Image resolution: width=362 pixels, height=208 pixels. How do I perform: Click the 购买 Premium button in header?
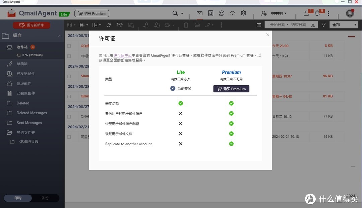click(x=92, y=14)
